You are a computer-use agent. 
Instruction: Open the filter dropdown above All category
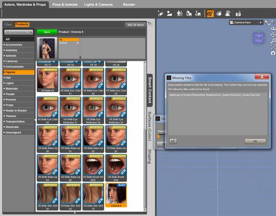click(x=18, y=32)
